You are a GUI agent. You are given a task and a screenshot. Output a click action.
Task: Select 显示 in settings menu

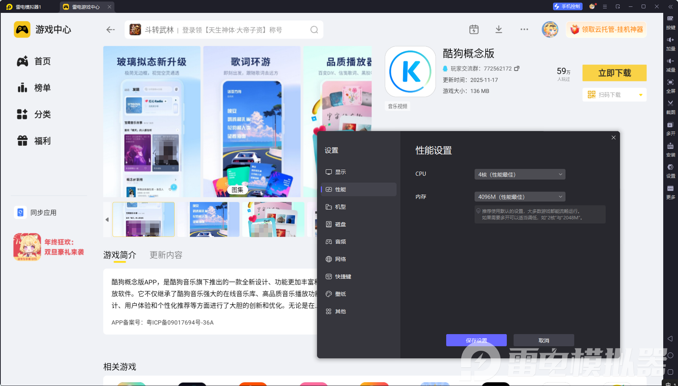340,172
